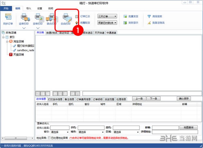Switch to the 订单费用信息 tab
Screen dimensions: 203x148
[83, 99]
